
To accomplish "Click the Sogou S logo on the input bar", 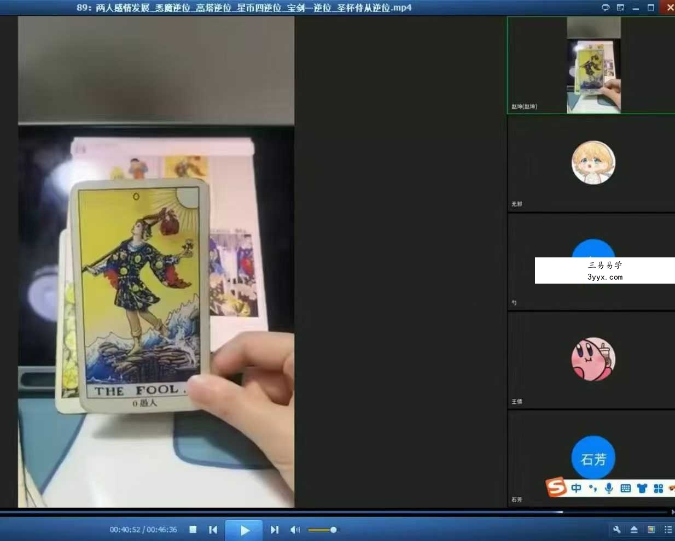I will [556, 486].
